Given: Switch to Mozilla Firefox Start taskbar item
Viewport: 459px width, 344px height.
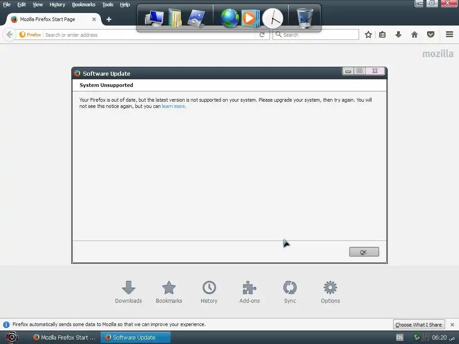Looking at the screenshot, I should pos(64,337).
